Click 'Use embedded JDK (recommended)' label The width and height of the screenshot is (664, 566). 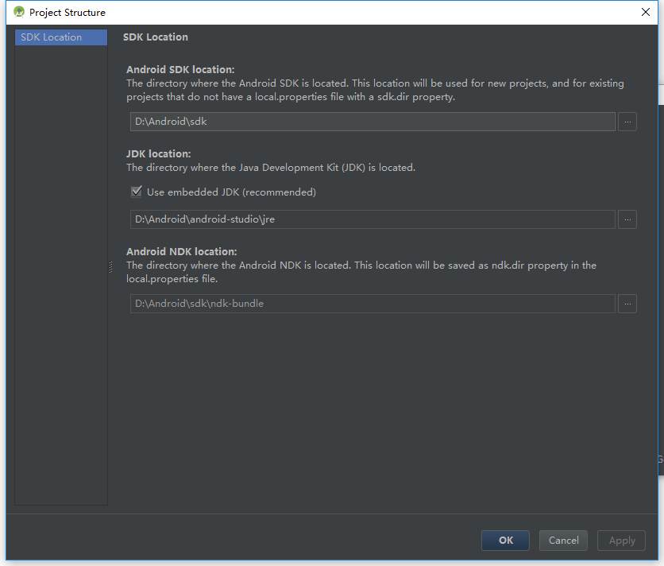click(231, 192)
